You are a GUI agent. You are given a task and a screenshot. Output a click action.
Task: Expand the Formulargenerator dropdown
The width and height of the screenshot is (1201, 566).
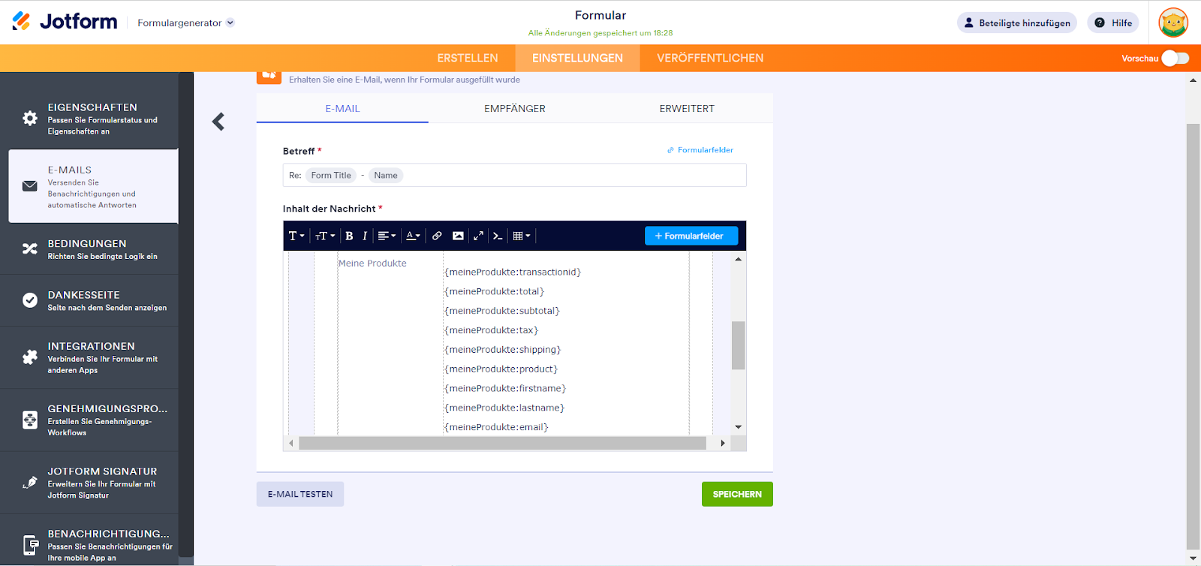[186, 23]
